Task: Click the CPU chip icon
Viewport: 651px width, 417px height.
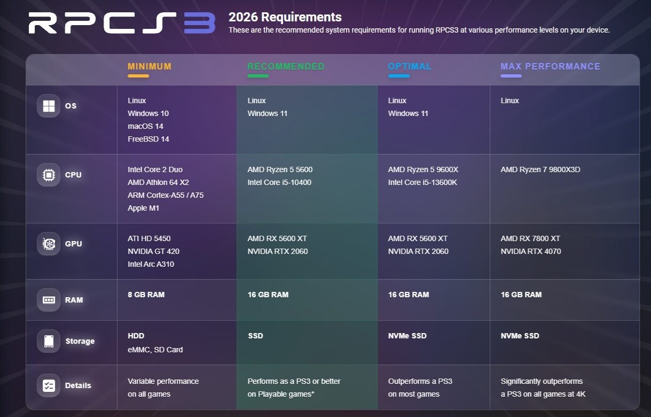Action: [x=48, y=174]
